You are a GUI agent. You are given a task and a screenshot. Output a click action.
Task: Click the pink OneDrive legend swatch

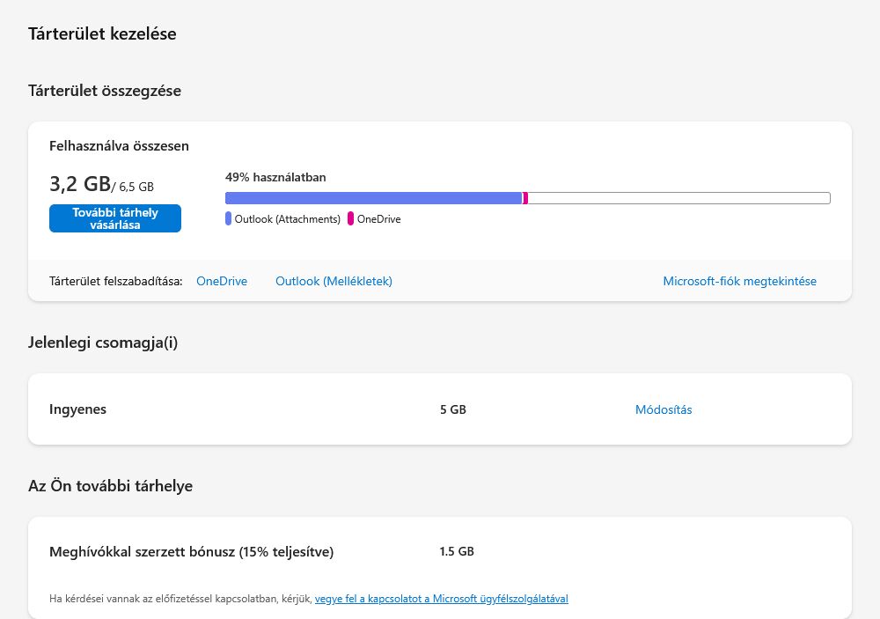(x=351, y=218)
